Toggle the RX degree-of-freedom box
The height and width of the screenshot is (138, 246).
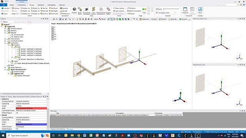coord(53,34)
